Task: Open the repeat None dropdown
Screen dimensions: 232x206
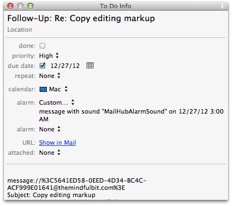Action: pos(50,76)
